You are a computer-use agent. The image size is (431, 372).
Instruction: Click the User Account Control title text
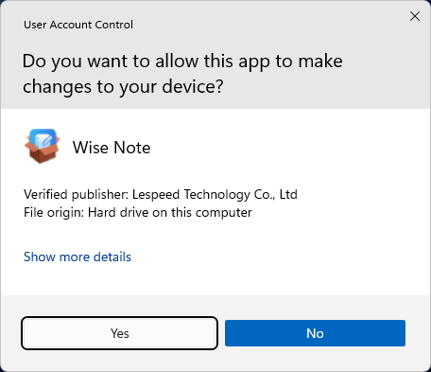click(x=78, y=25)
